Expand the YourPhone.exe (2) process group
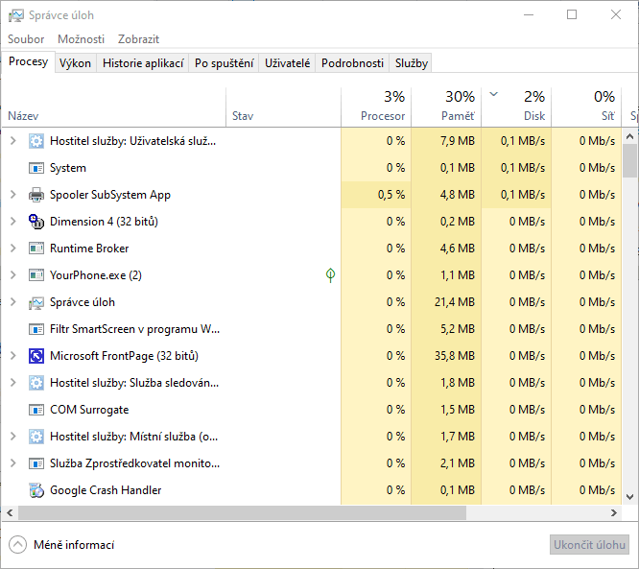 pos(12,275)
